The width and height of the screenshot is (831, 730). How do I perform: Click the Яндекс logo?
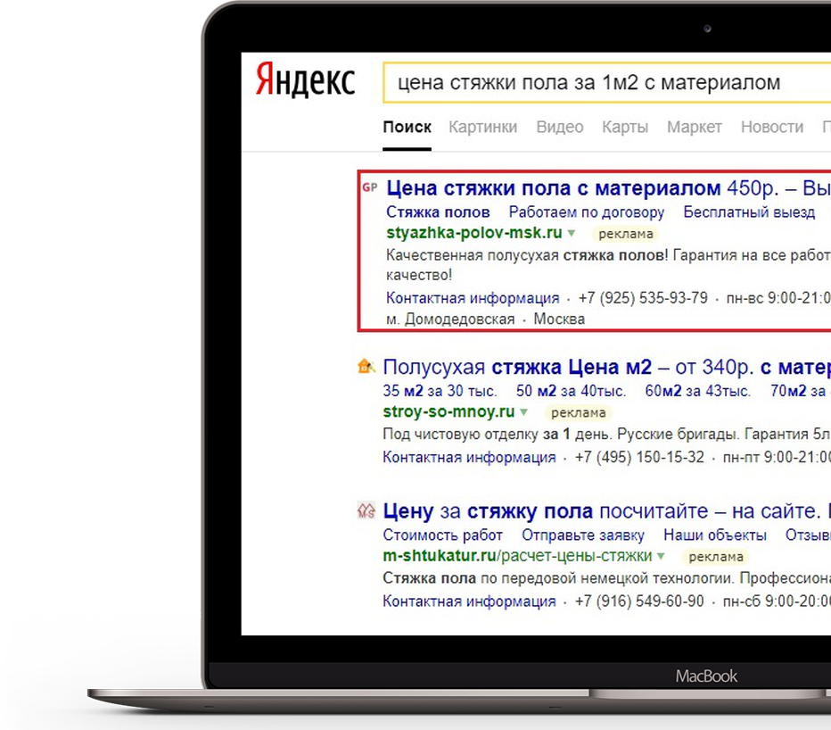pyautogui.click(x=305, y=80)
